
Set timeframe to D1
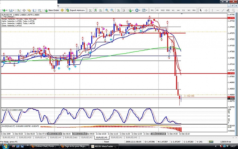184,10
